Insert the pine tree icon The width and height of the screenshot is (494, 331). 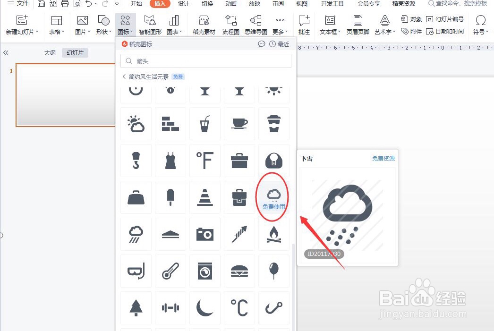(x=136, y=308)
